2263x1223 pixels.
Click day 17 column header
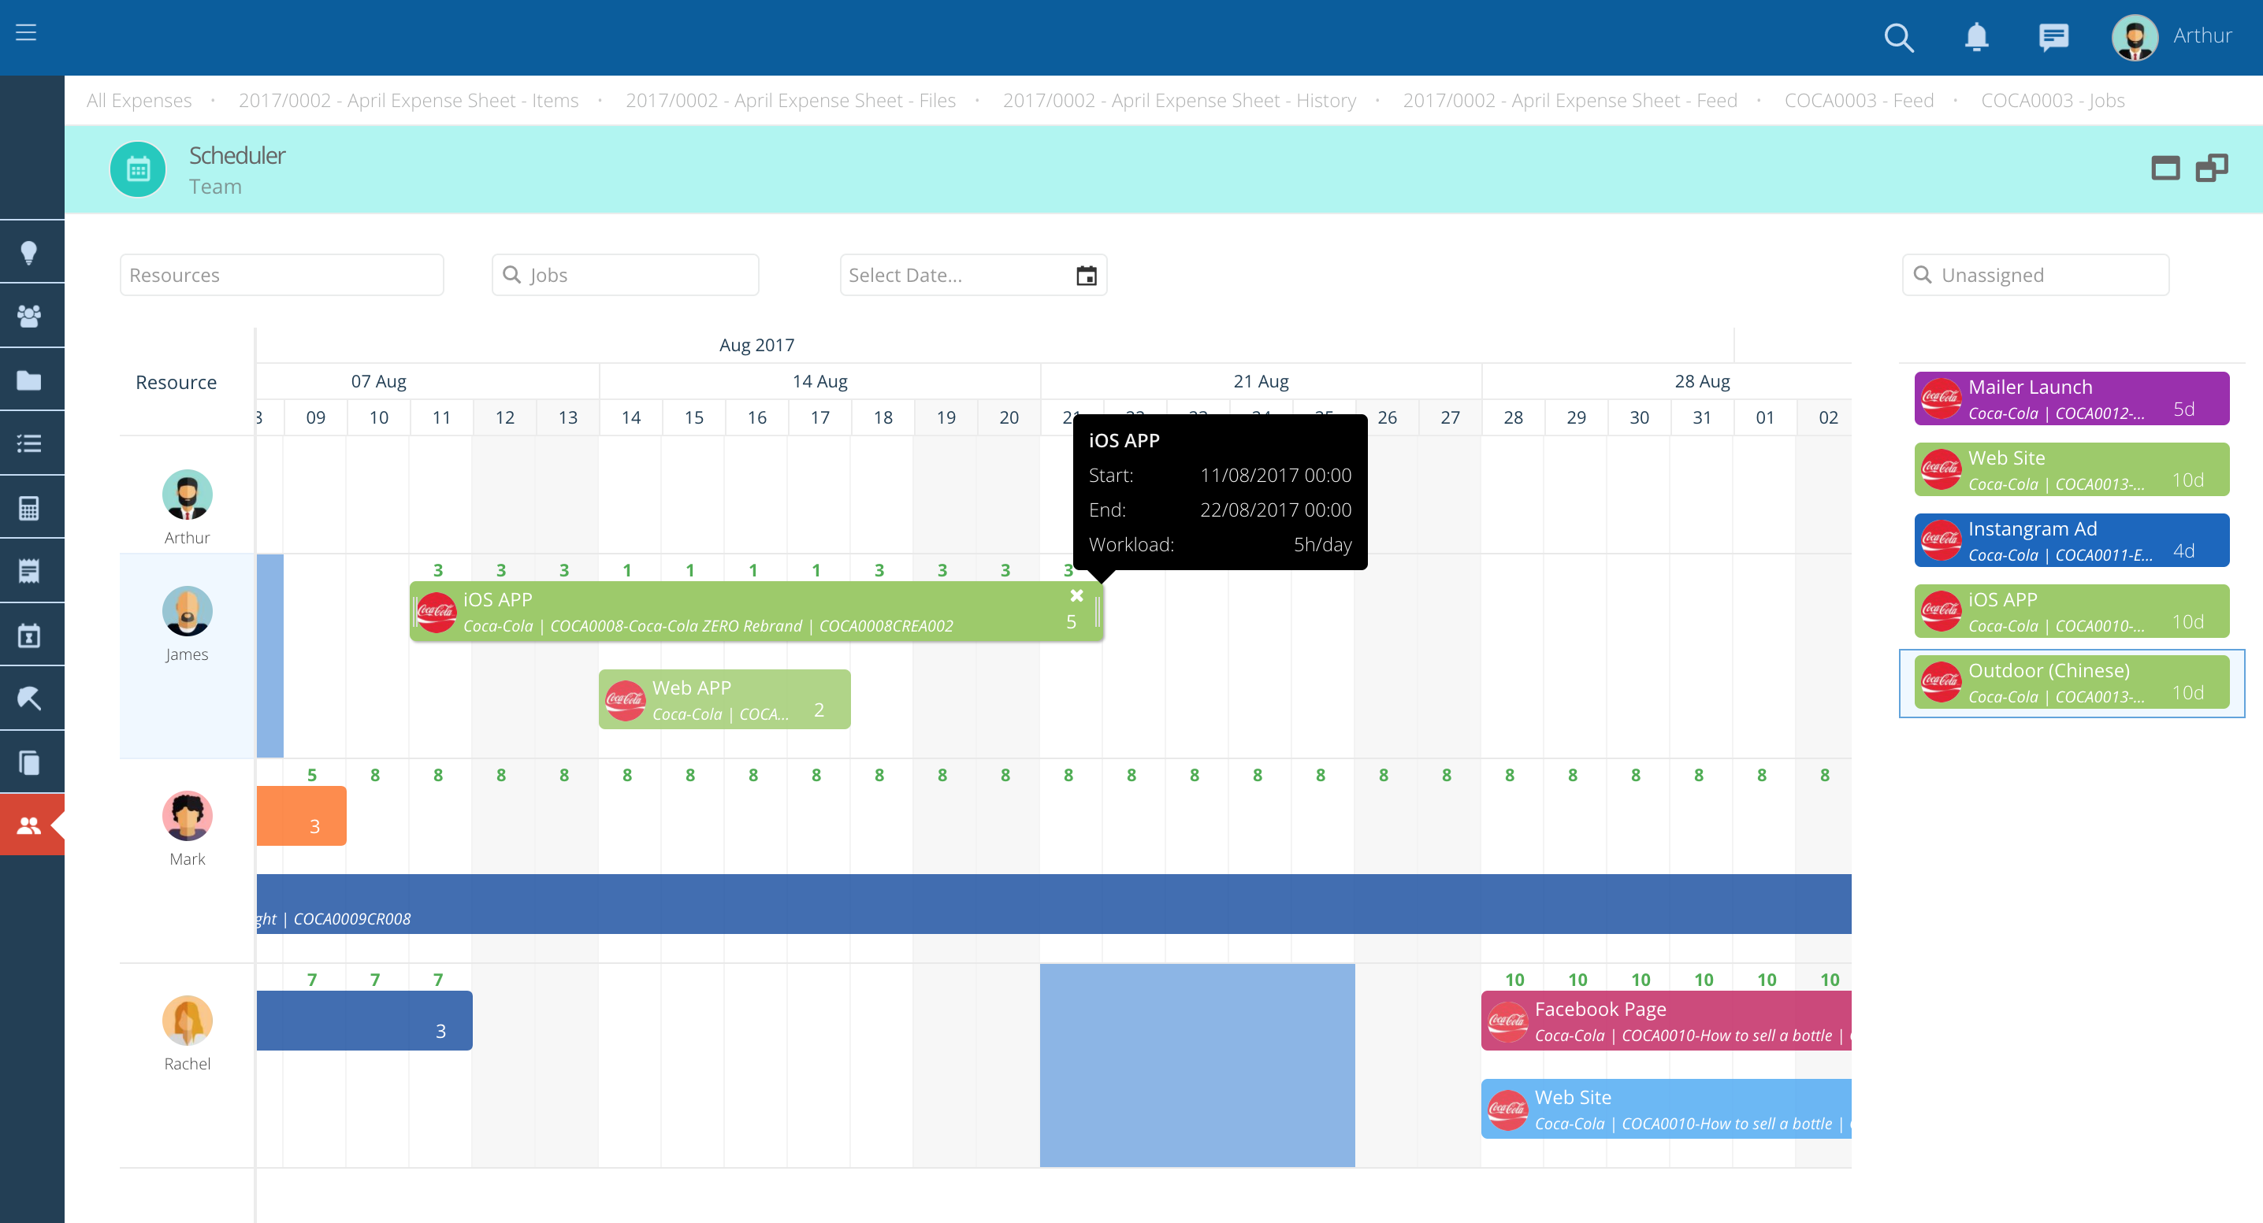[x=819, y=417]
